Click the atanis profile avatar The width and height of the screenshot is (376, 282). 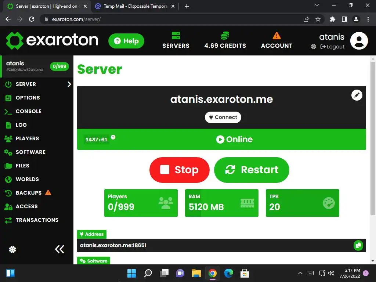[359, 40]
